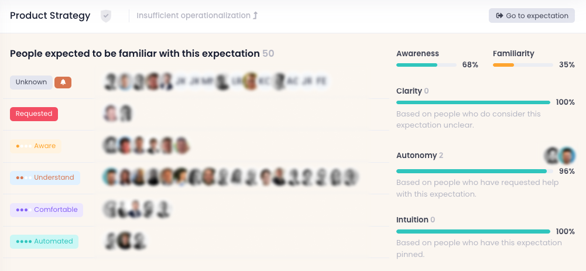The image size is (586, 271).
Task: Click the bell notification icon next to Unknown
Action: tap(63, 83)
